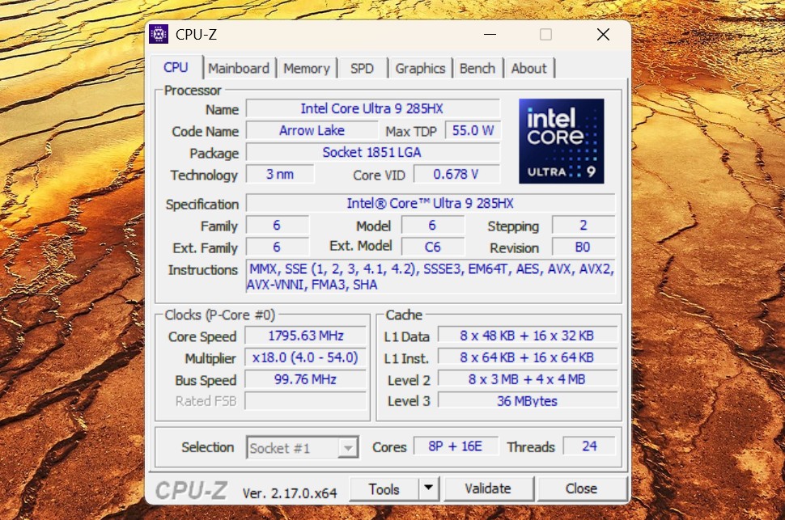
Task: Click the Stepping value 2
Action: coord(583,225)
